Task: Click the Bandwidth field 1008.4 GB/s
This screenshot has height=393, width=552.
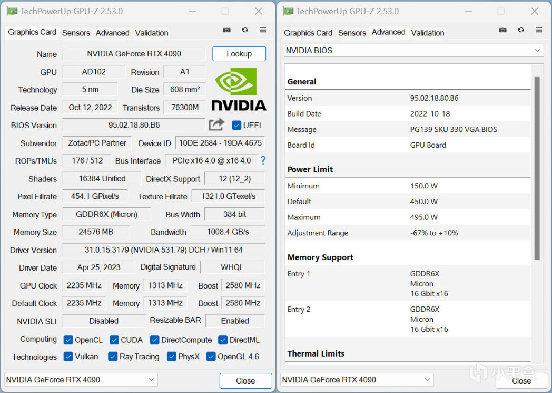Action: tap(228, 232)
